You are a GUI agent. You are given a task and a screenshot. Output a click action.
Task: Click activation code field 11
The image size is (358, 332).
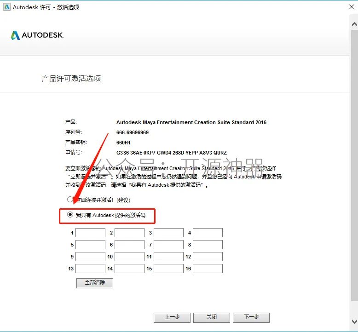tap(168, 257)
